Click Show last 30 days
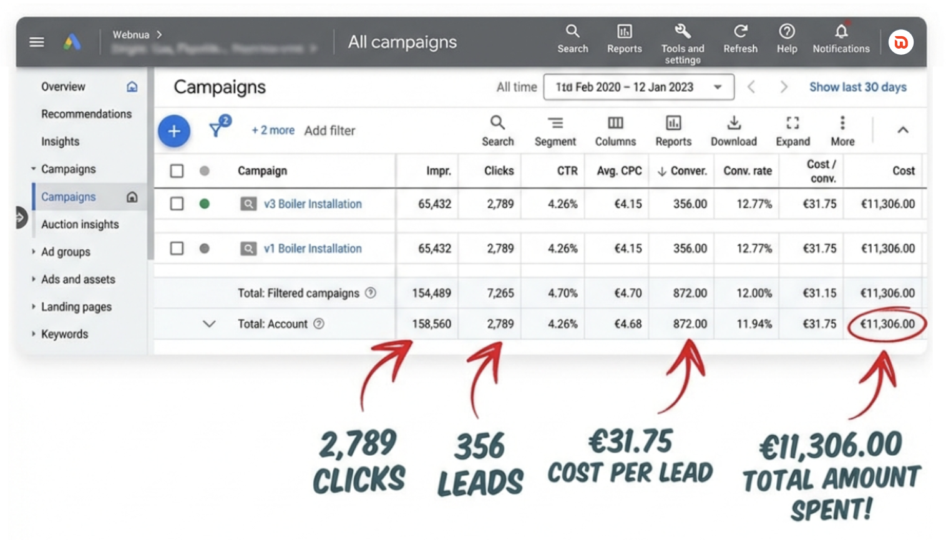Screen dimensions: 946x540 (858, 87)
